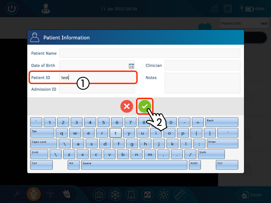
Task: Toggle the AltGr key
Action: (x=195, y=165)
